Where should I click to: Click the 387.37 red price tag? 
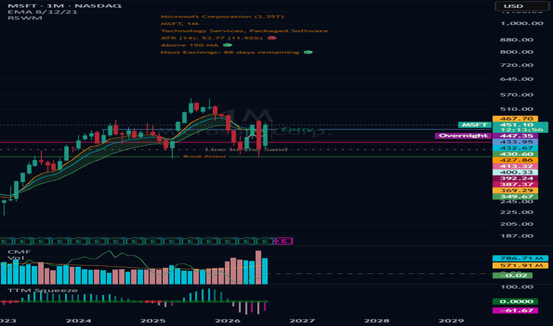[515, 184]
